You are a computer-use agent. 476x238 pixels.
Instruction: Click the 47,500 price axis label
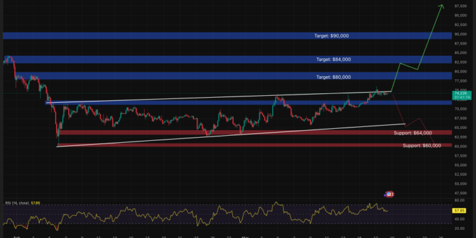(x=461, y=193)
